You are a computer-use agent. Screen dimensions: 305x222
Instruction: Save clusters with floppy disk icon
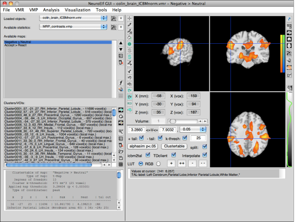tap(121, 158)
